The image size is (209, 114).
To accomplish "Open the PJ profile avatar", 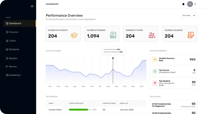I will click(190, 4).
